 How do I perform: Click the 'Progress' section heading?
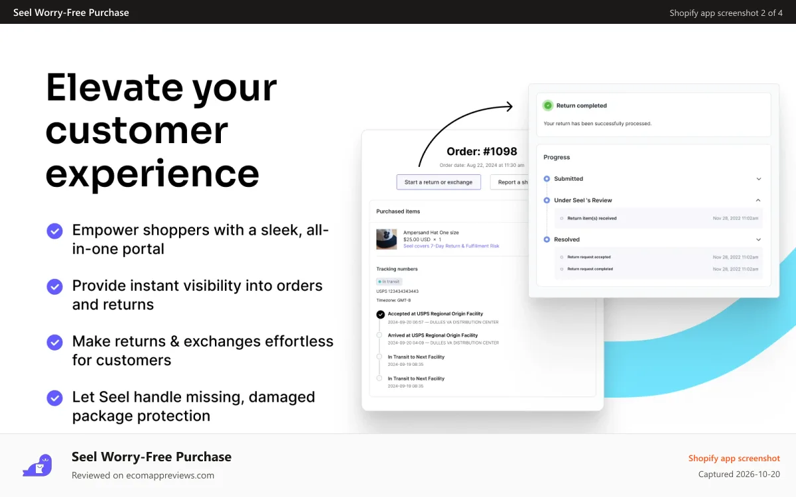[557, 158]
